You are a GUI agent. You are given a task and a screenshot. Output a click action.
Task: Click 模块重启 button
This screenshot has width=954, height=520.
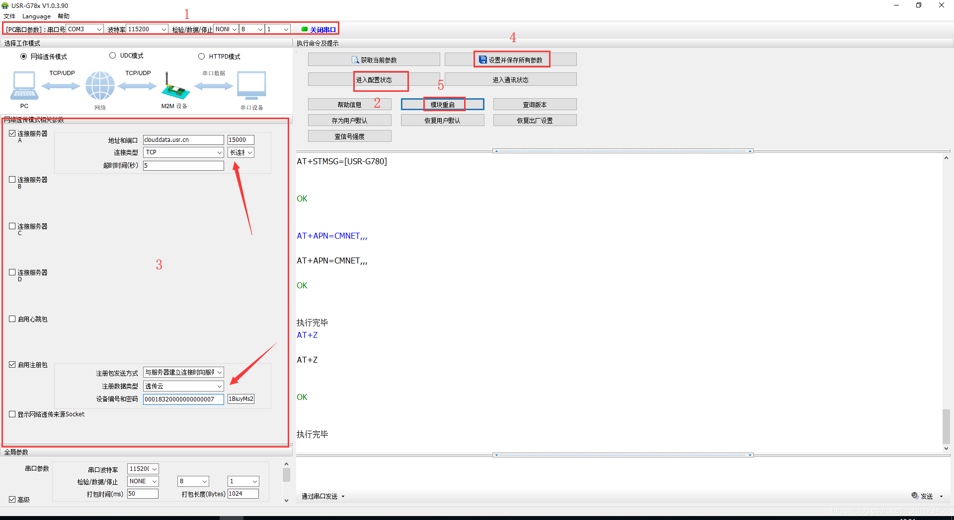click(443, 104)
